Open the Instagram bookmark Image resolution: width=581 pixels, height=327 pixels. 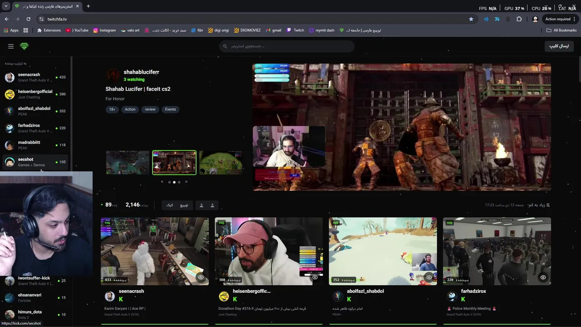[x=104, y=30]
